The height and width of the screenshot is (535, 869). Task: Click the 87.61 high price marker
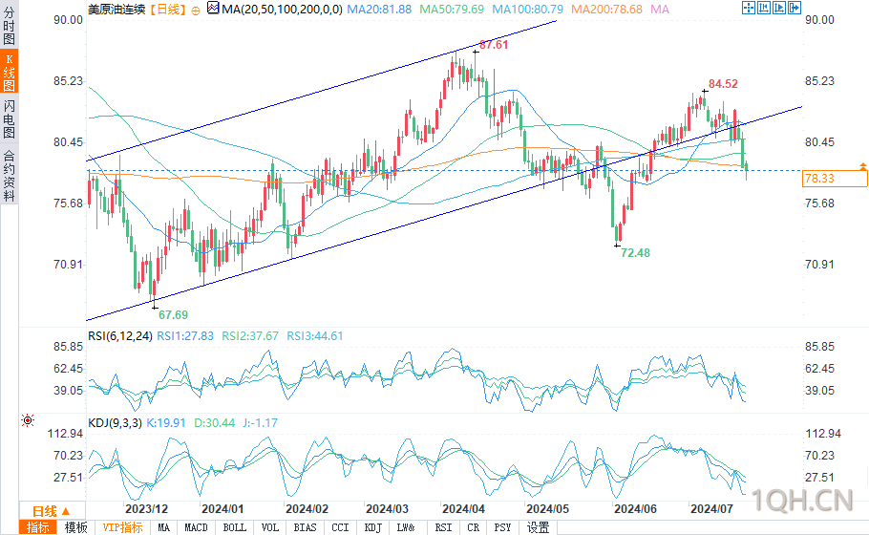(494, 44)
